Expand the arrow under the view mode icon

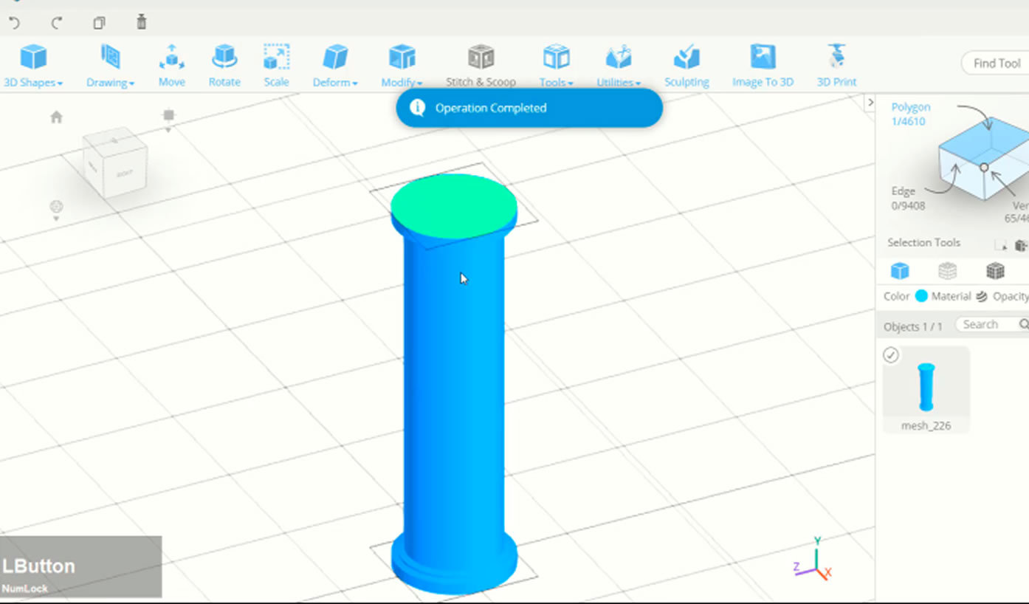coord(168,130)
